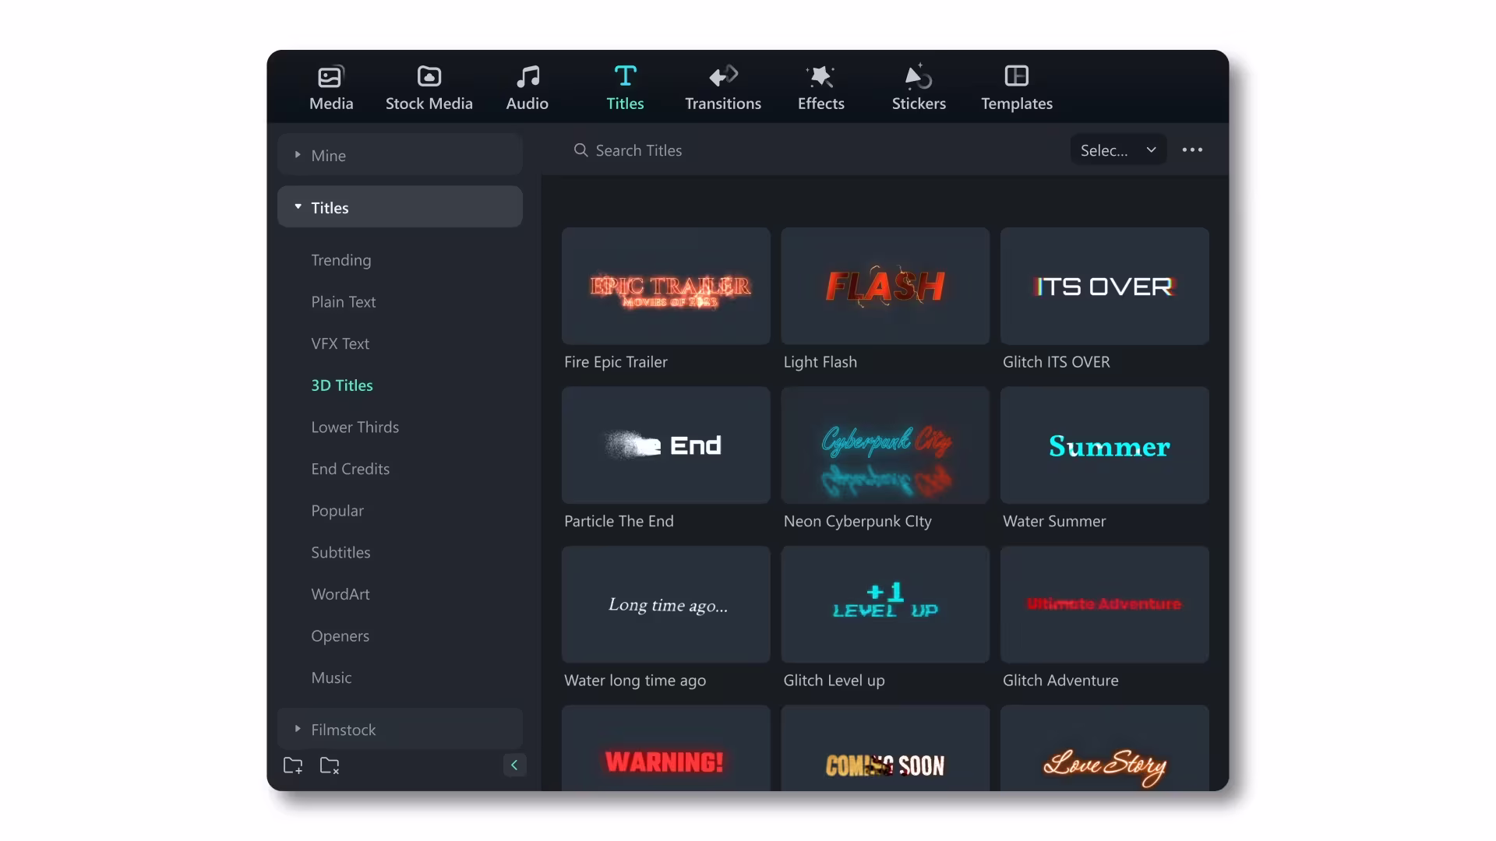Click the new folder icon
Screen dimensions: 1496x841
[x=293, y=765]
